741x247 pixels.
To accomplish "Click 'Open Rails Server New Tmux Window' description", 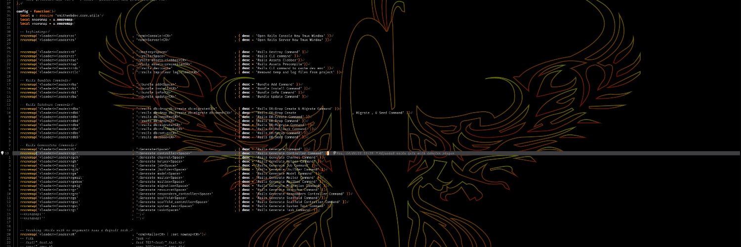I will point(290,40).
